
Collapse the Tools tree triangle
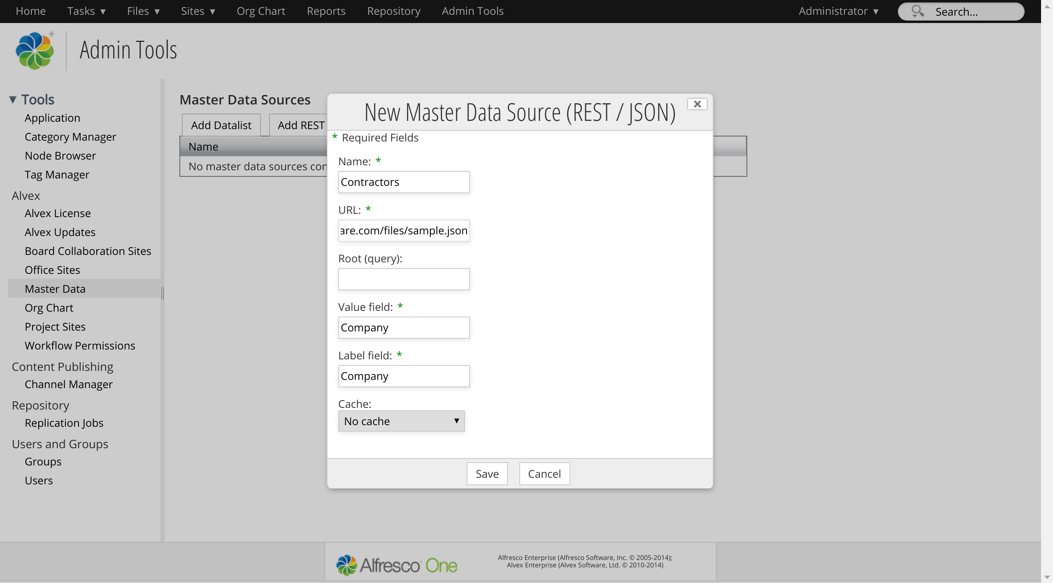[13, 99]
